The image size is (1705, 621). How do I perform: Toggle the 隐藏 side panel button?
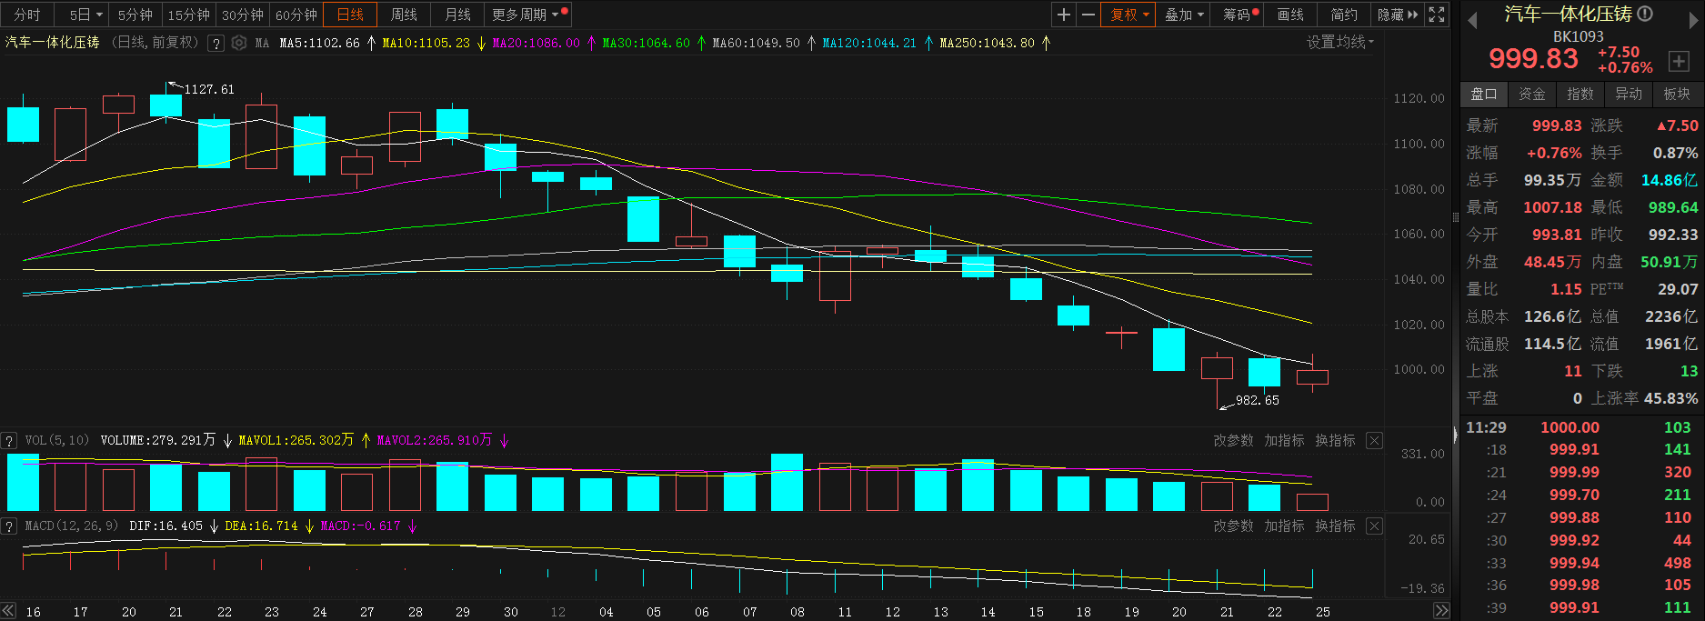pyautogui.click(x=1397, y=15)
